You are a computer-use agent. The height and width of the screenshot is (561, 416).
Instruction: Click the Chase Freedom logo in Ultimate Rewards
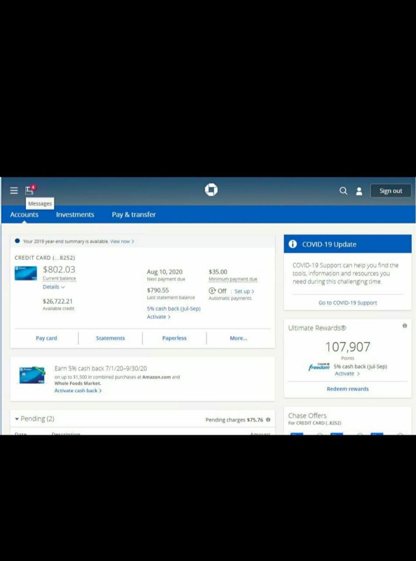(319, 367)
